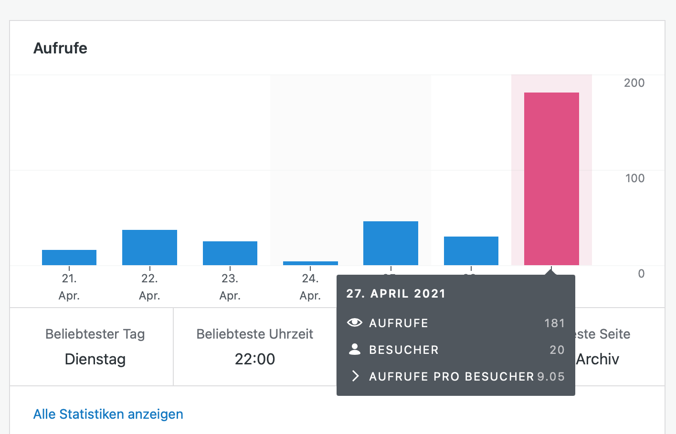
Task: Open the Alle Statistiken anzeigen link
Action: click(108, 414)
